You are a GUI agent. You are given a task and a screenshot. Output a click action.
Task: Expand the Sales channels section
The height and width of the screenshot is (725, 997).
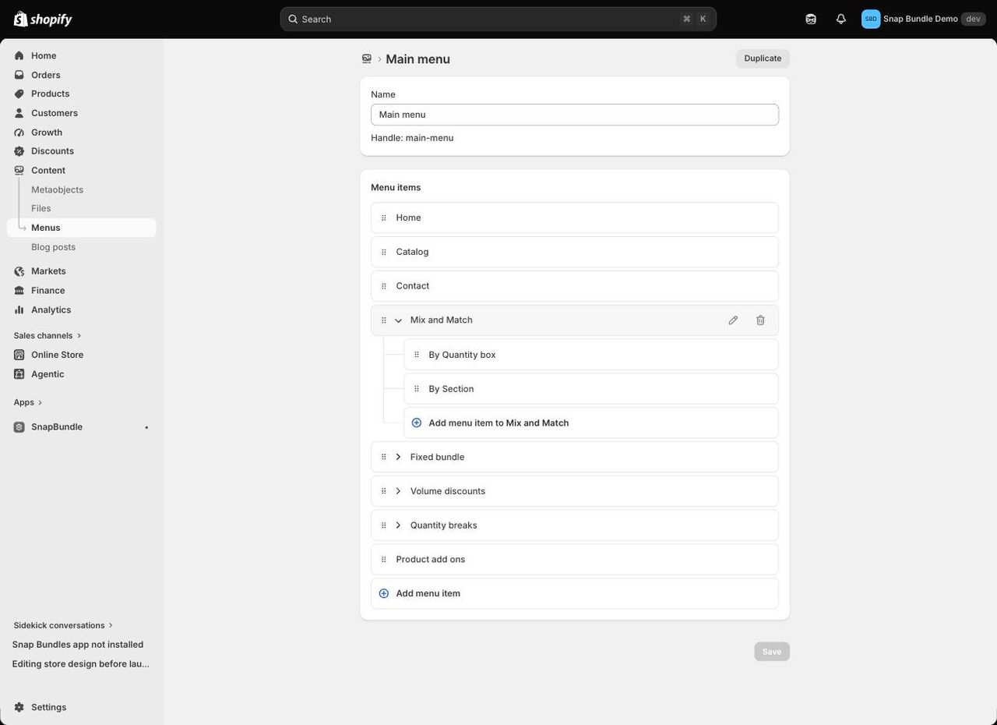coord(48,335)
